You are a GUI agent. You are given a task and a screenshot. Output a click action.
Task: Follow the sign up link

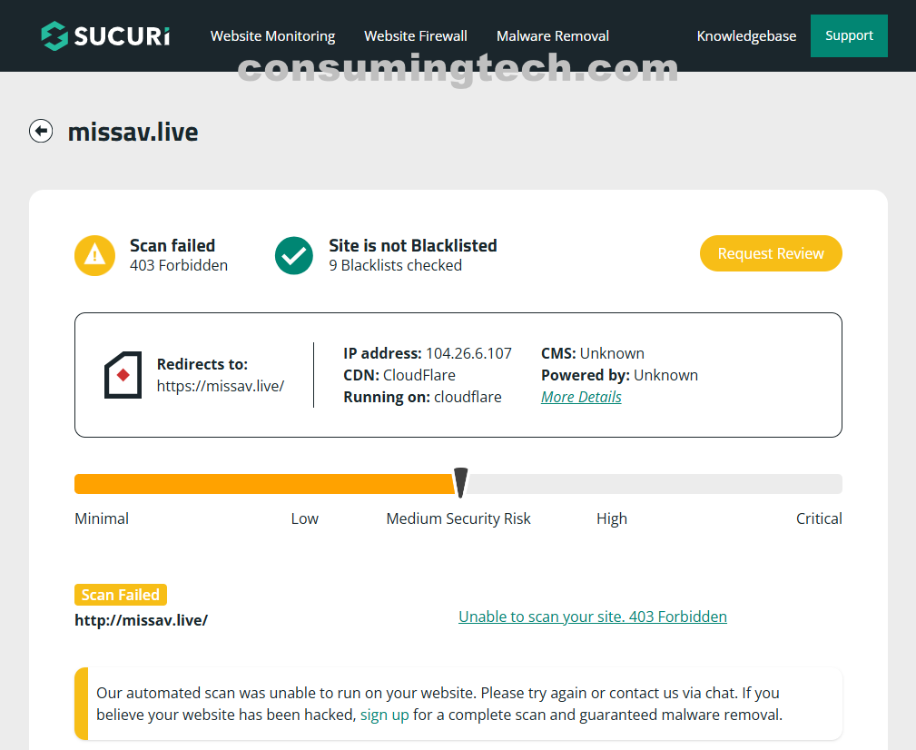tap(384, 715)
